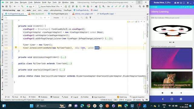Click the Sync/Reload from disk icon
This screenshot has width=194, height=109.
[10, 6]
